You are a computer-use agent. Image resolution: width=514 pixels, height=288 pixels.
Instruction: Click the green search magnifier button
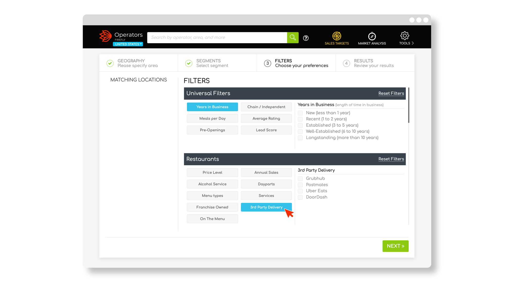pyautogui.click(x=293, y=37)
